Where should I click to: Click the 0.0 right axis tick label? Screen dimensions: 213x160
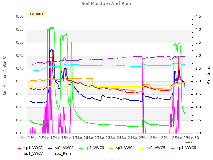[x=198, y=133]
